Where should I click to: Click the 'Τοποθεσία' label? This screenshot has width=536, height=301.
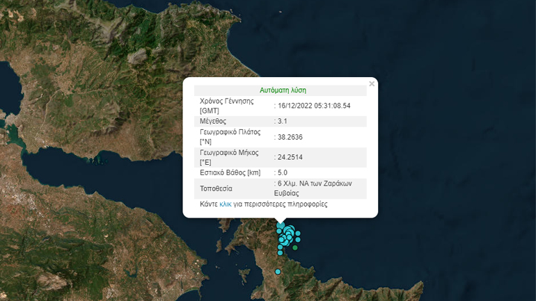(x=216, y=188)
